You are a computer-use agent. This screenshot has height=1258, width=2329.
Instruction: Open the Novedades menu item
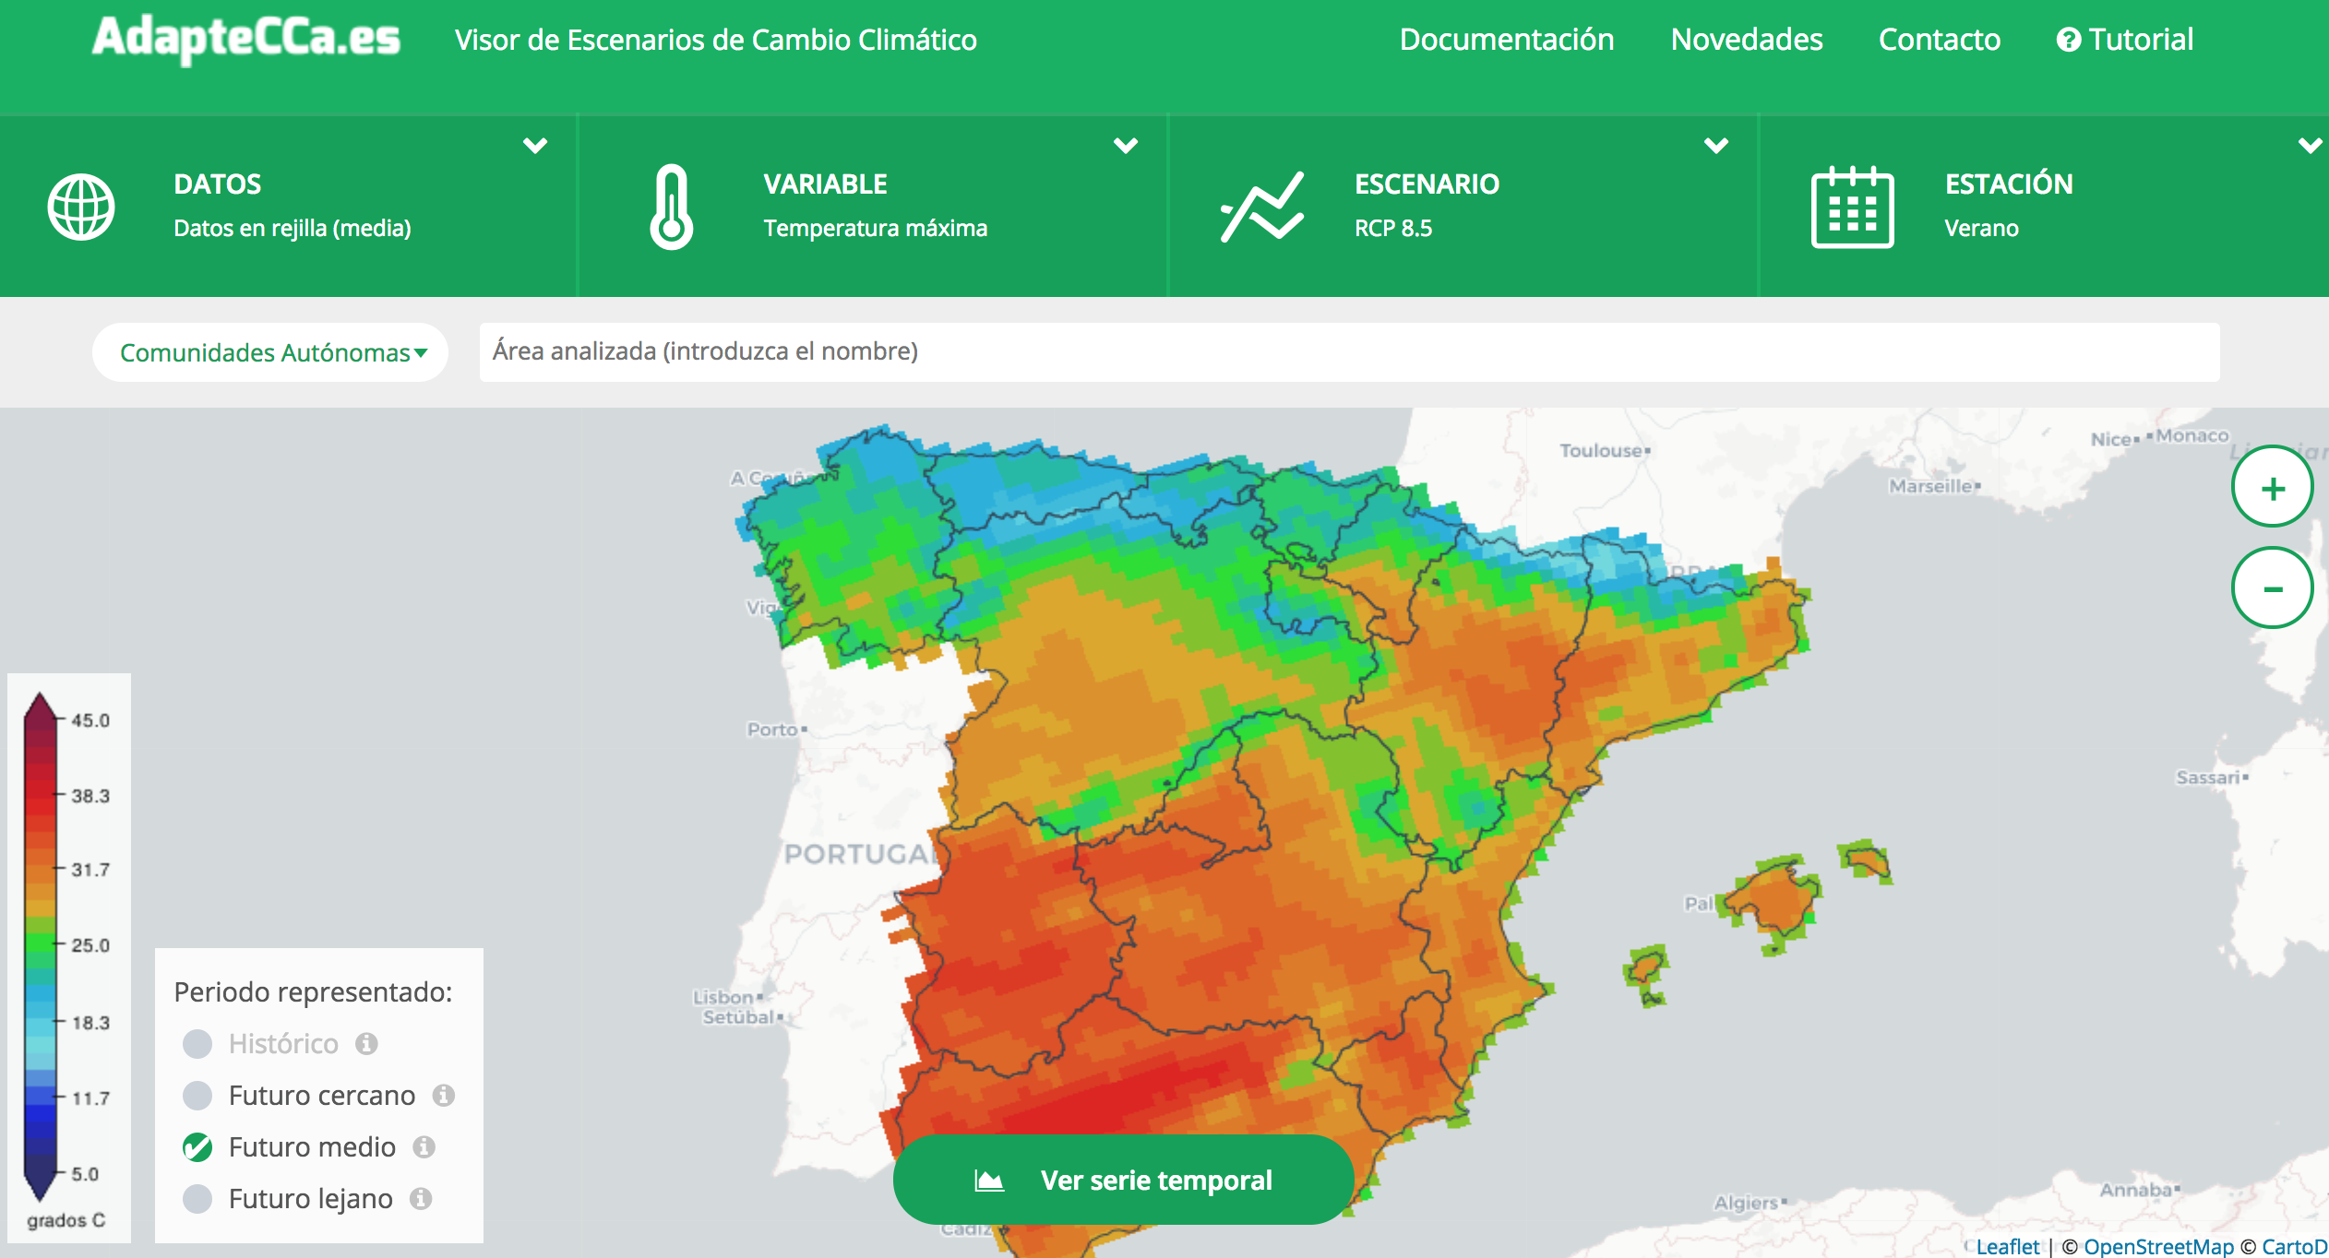coord(1746,40)
